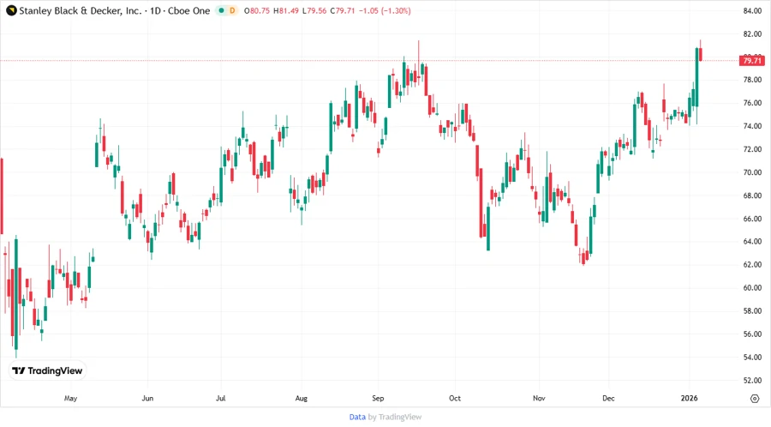This screenshot has height=427, width=771.
Task: Follow the Data link in the footer
Action: click(357, 418)
